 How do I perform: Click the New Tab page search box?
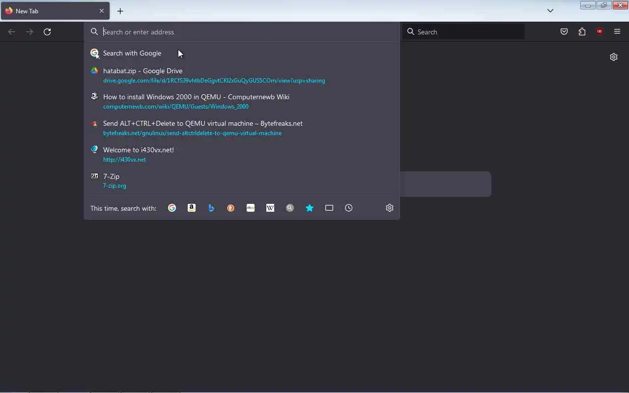(446, 184)
